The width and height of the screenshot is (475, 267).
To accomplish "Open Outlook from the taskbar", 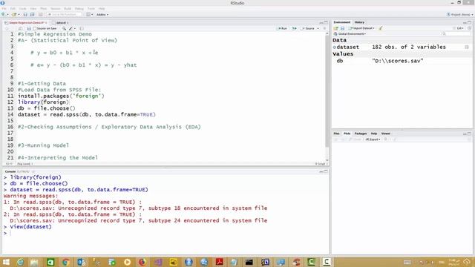I will [x=81, y=262].
